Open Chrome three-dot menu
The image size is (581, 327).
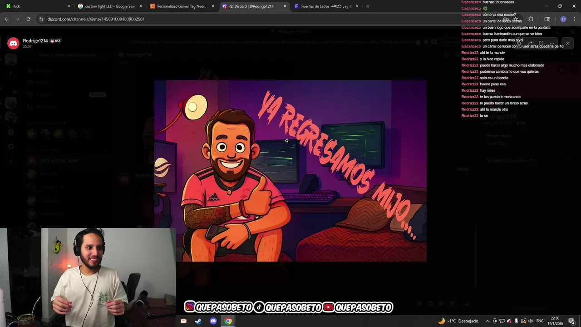click(x=575, y=19)
